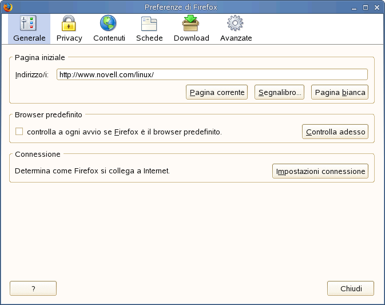
Task: Enable checking if Firefox is default browser
Action: 19,132
